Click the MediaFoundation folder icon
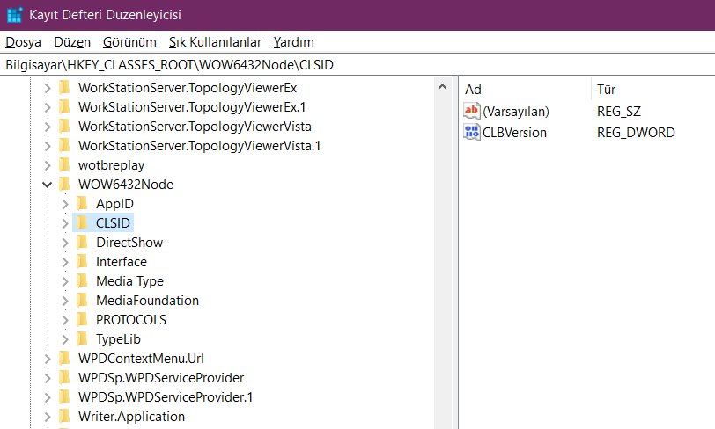 [83, 300]
